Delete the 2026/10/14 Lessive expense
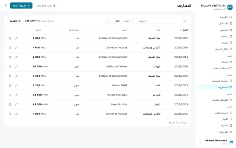Image resolution: width=236 pixels, height=148 pixels. point(10,57)
